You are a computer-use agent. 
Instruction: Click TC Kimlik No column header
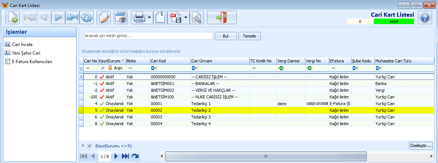click(263, 61)
